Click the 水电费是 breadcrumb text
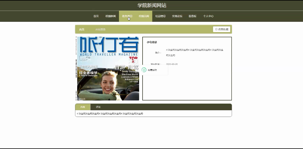The height and width of the screenshot is (149, 303). click(100, 30)
